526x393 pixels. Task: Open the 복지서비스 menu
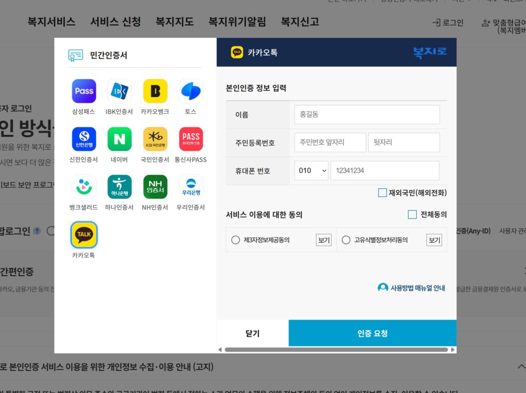(51, 22)
